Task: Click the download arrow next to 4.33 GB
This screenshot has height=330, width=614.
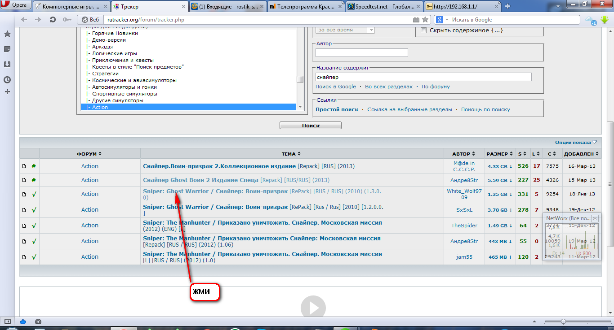Action: [x=511, y=166]
